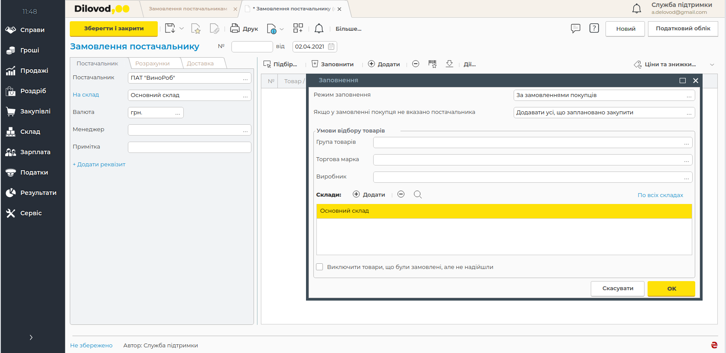Open the help question mark icon
Screen dimensions: 726x353
(594, 29)
